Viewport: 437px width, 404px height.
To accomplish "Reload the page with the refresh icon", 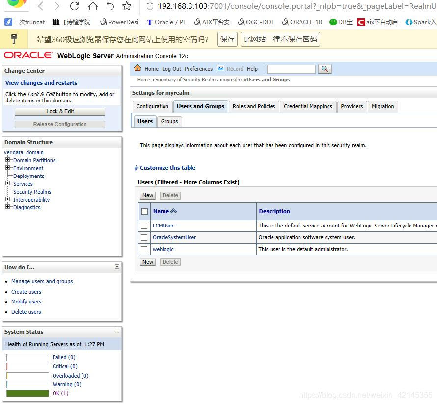I will (75, 6).
